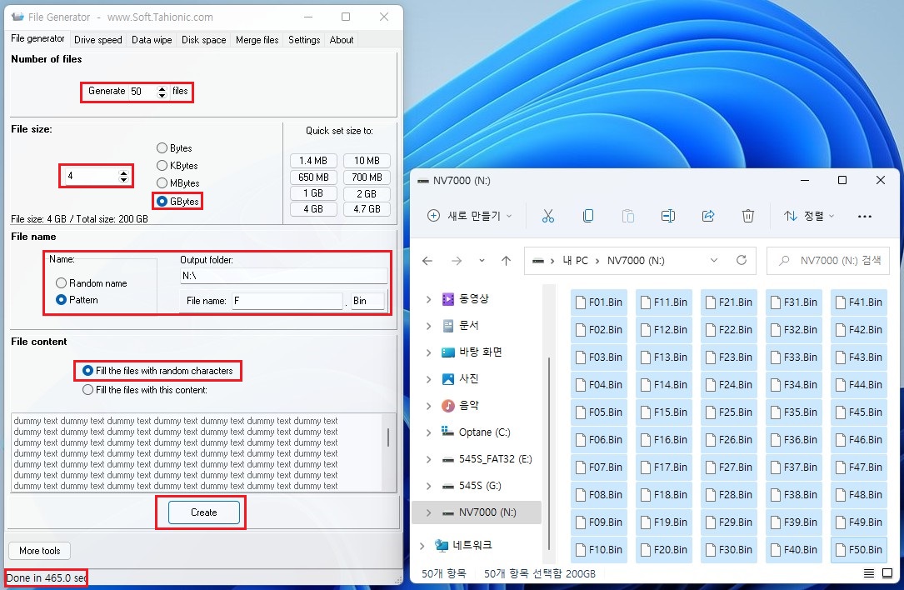Set quick size to 1.4 MB
Viewport: 904px width, 590px height.
click(x=313, y=160)
